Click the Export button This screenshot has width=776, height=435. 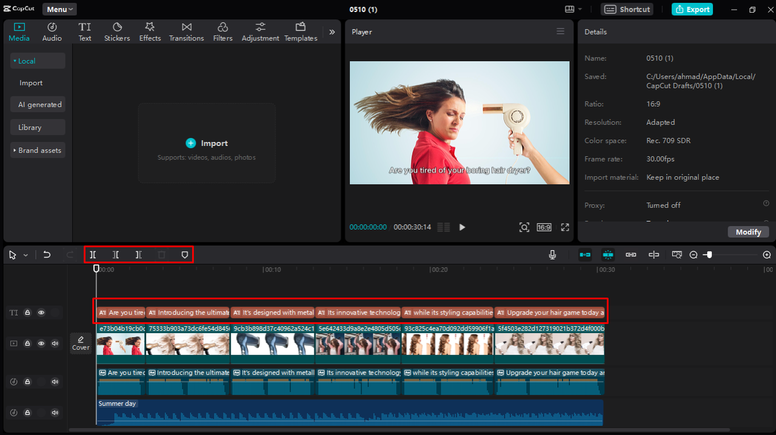click(692, 9)
